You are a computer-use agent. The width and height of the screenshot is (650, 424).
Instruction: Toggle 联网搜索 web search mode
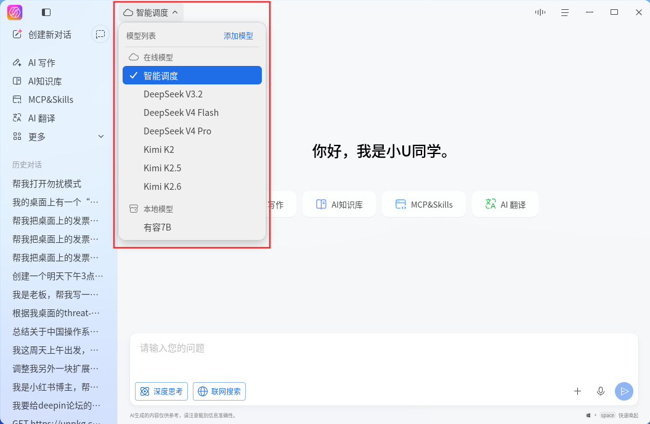[x=219, y=391]
